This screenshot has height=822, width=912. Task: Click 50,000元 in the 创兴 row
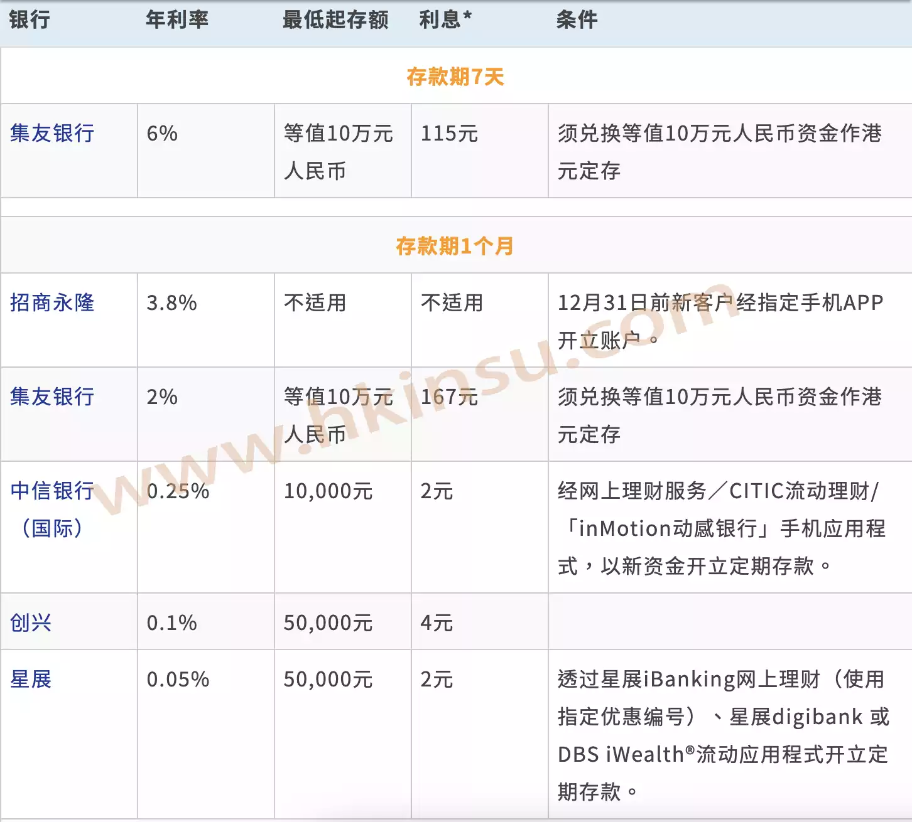point(328,622)
